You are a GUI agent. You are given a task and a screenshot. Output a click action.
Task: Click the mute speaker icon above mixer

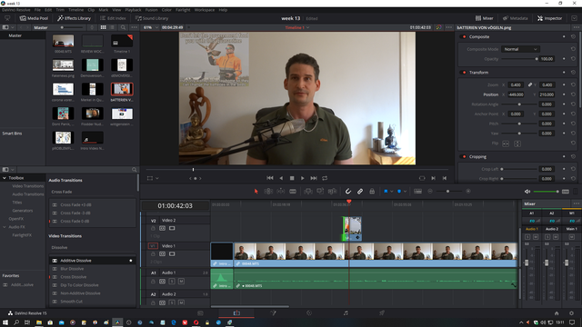tap(527, 192)
